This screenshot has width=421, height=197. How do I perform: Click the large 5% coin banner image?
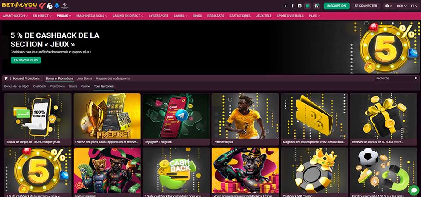(385, 47)
